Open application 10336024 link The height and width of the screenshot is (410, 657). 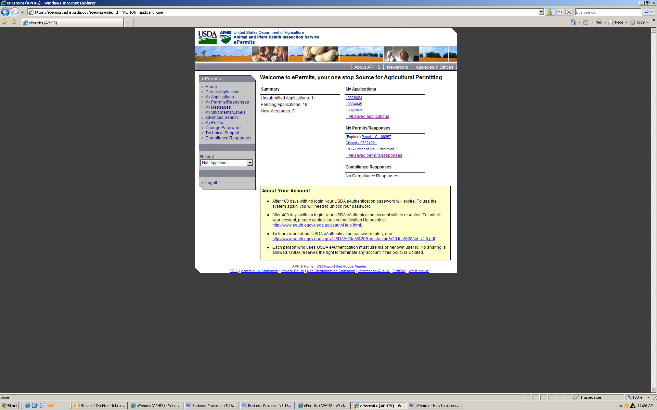[x=353, y=98]
